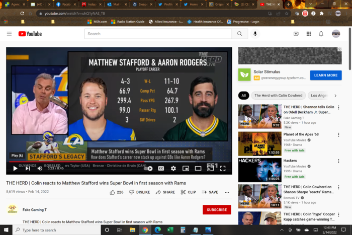Open a new browser tab with plus

click(289, 4)
